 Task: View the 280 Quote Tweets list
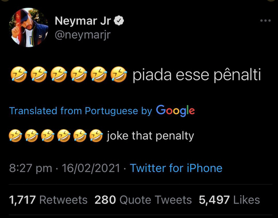tap(143, 200)
